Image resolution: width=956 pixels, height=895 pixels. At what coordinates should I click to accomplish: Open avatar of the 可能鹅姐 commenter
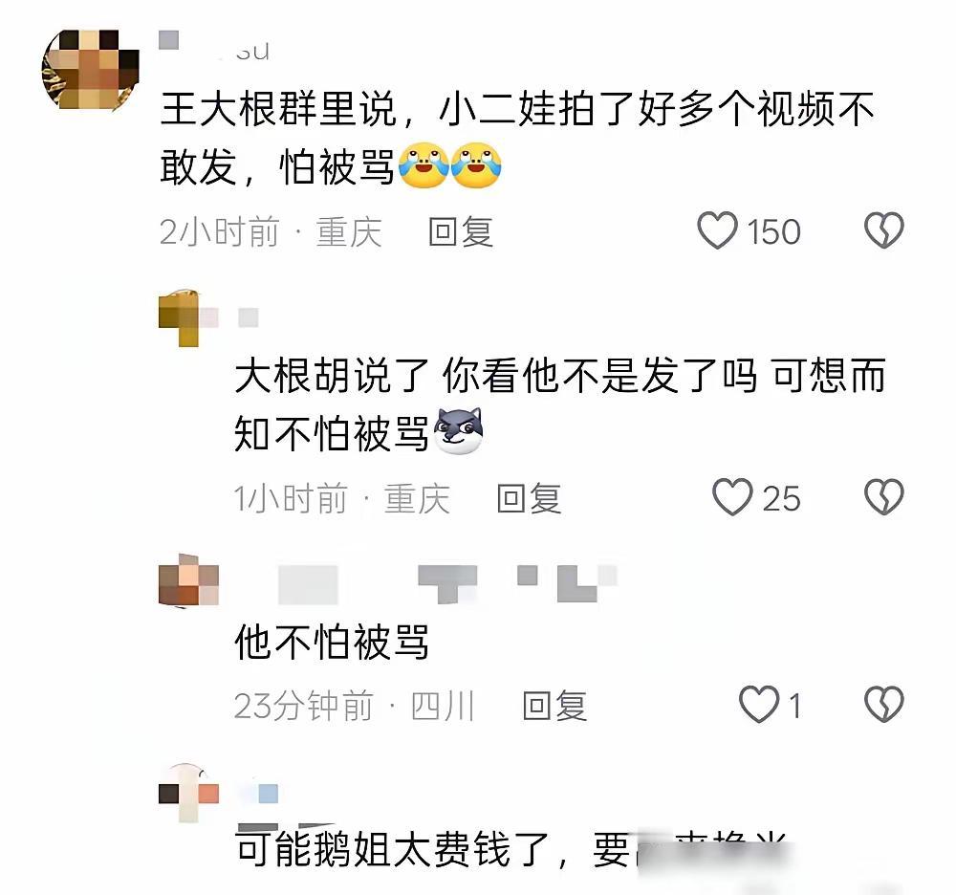(x=188, y=792)
